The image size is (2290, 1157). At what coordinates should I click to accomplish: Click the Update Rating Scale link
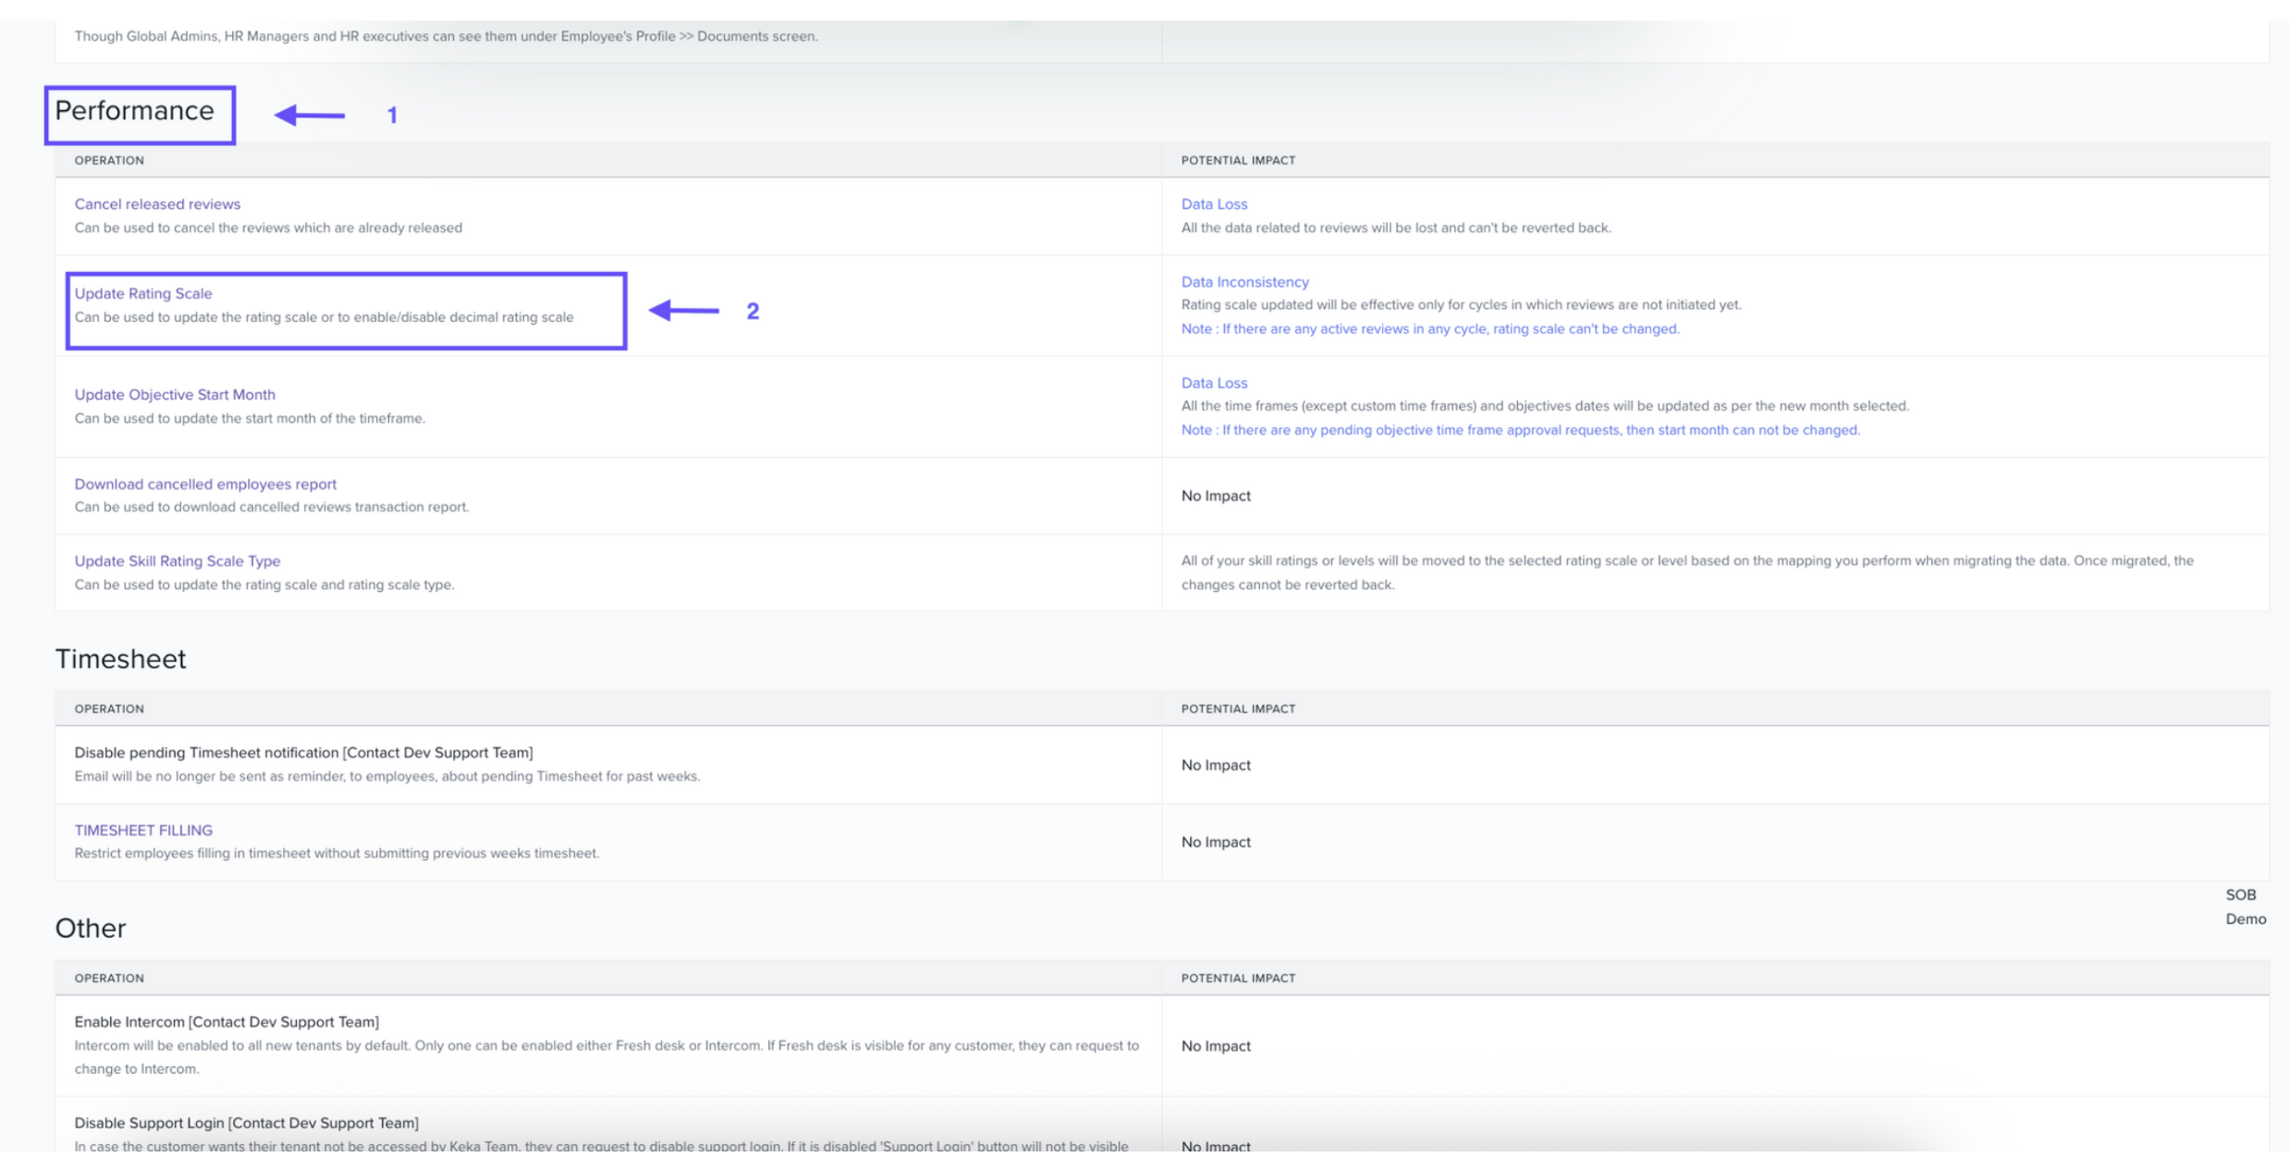pyautogui.click(x=143, y=293)
